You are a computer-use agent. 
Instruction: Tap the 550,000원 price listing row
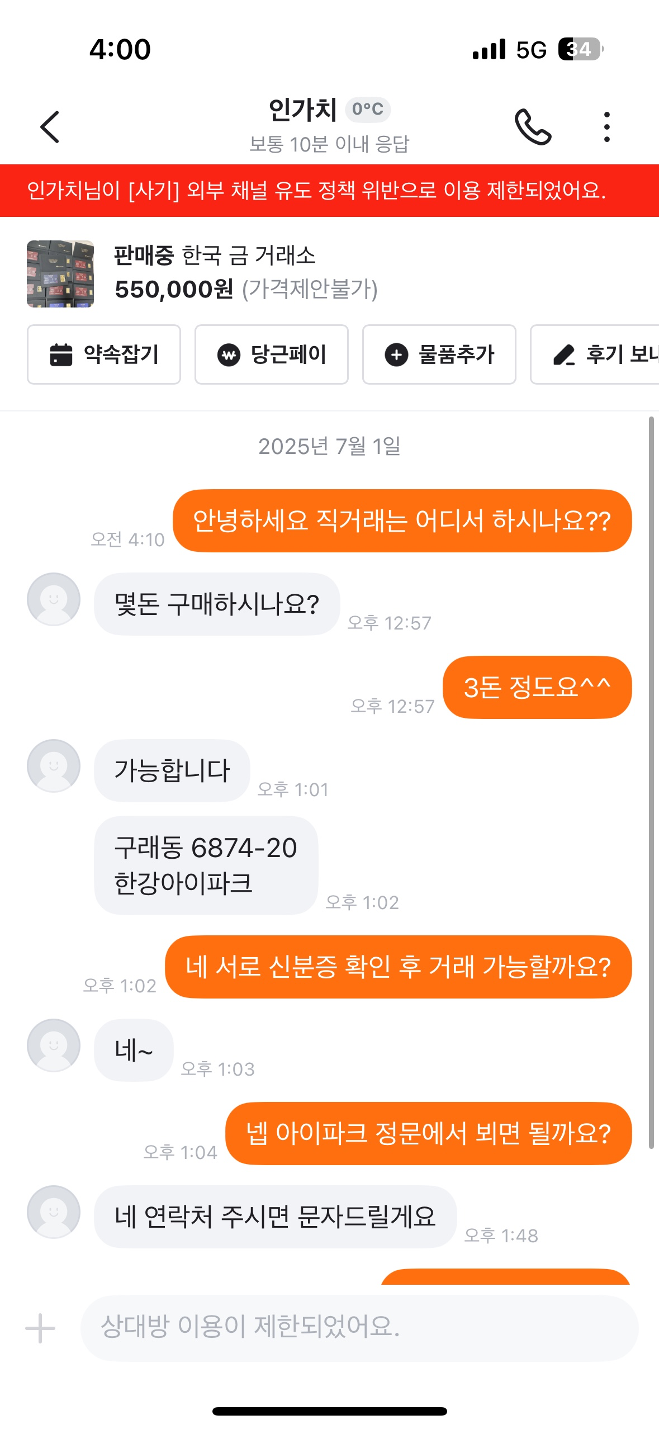click(246, 290)
